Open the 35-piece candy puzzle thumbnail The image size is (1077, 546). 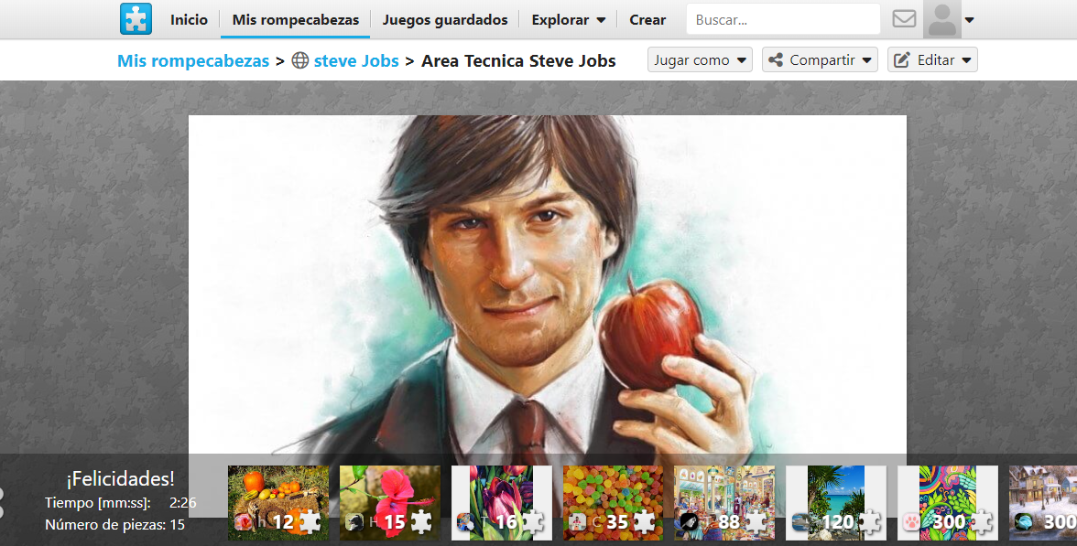[614, 503]
